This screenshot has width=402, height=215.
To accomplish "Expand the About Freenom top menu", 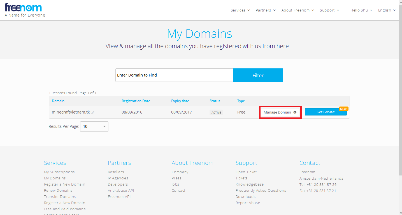I will 298,10.
